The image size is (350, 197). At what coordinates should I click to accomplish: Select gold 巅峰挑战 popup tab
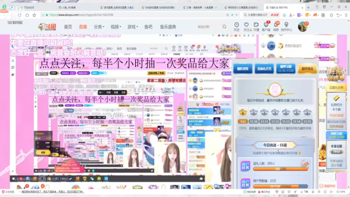point(308,69)
